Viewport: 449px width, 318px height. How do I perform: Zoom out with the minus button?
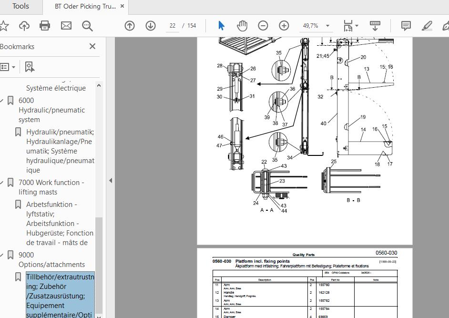click(x=263, y=26)
